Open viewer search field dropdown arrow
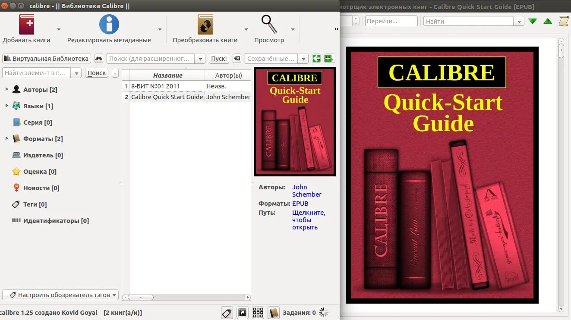This screenshot has width=571, height=320. [519, 21]
